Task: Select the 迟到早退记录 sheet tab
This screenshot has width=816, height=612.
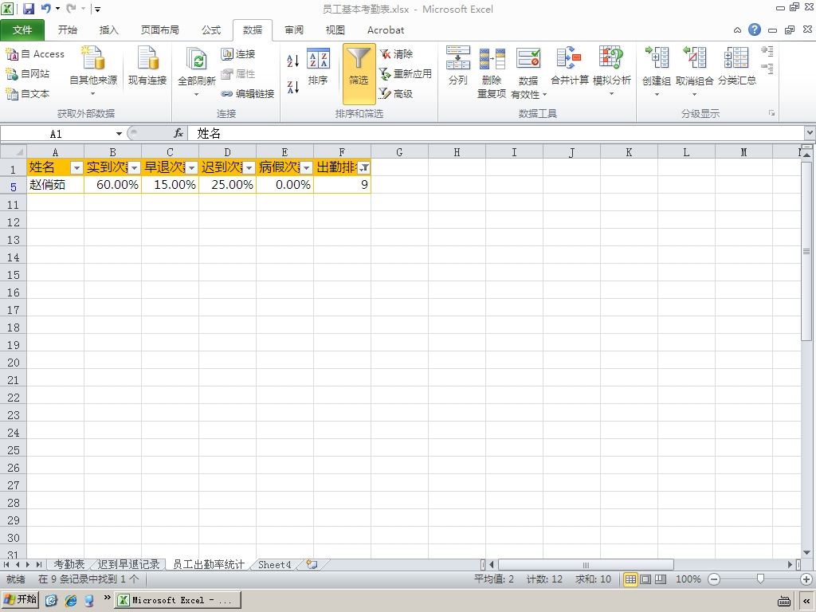Action: [x=128, y=565]
